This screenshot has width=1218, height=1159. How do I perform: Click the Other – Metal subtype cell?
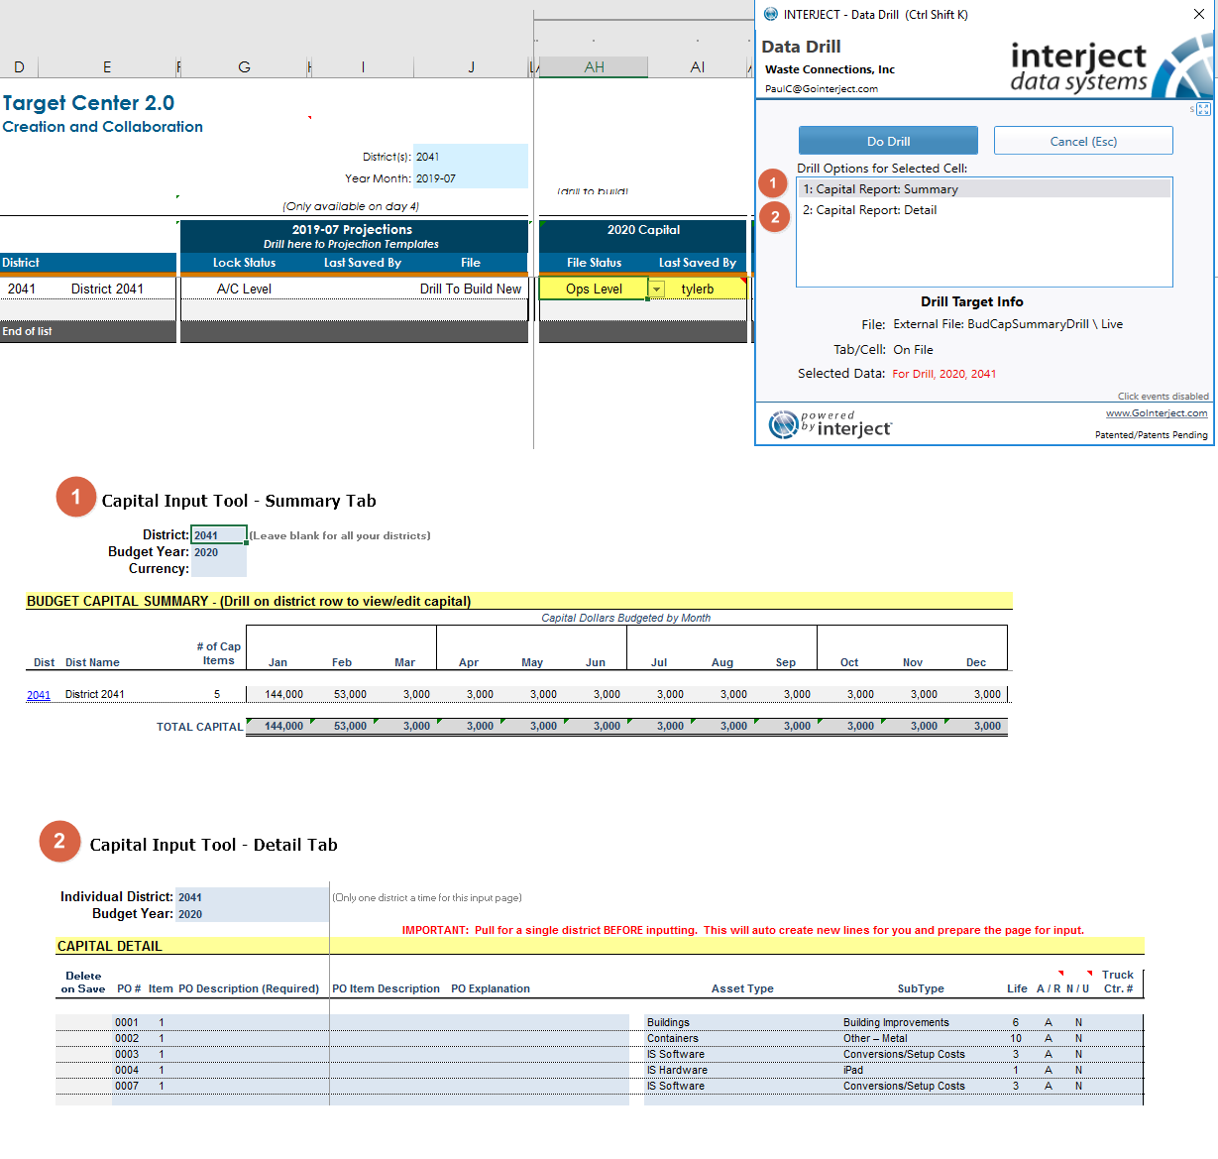(x=875, y=1038)
